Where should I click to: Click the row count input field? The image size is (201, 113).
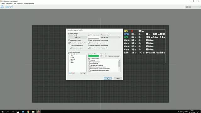[x=103, y=56]
